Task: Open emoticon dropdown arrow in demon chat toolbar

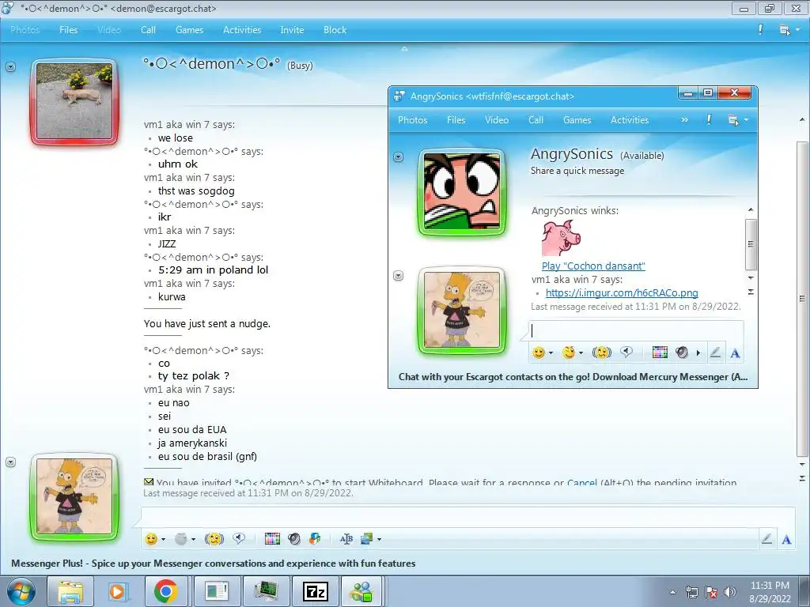Action: point(163,539)
